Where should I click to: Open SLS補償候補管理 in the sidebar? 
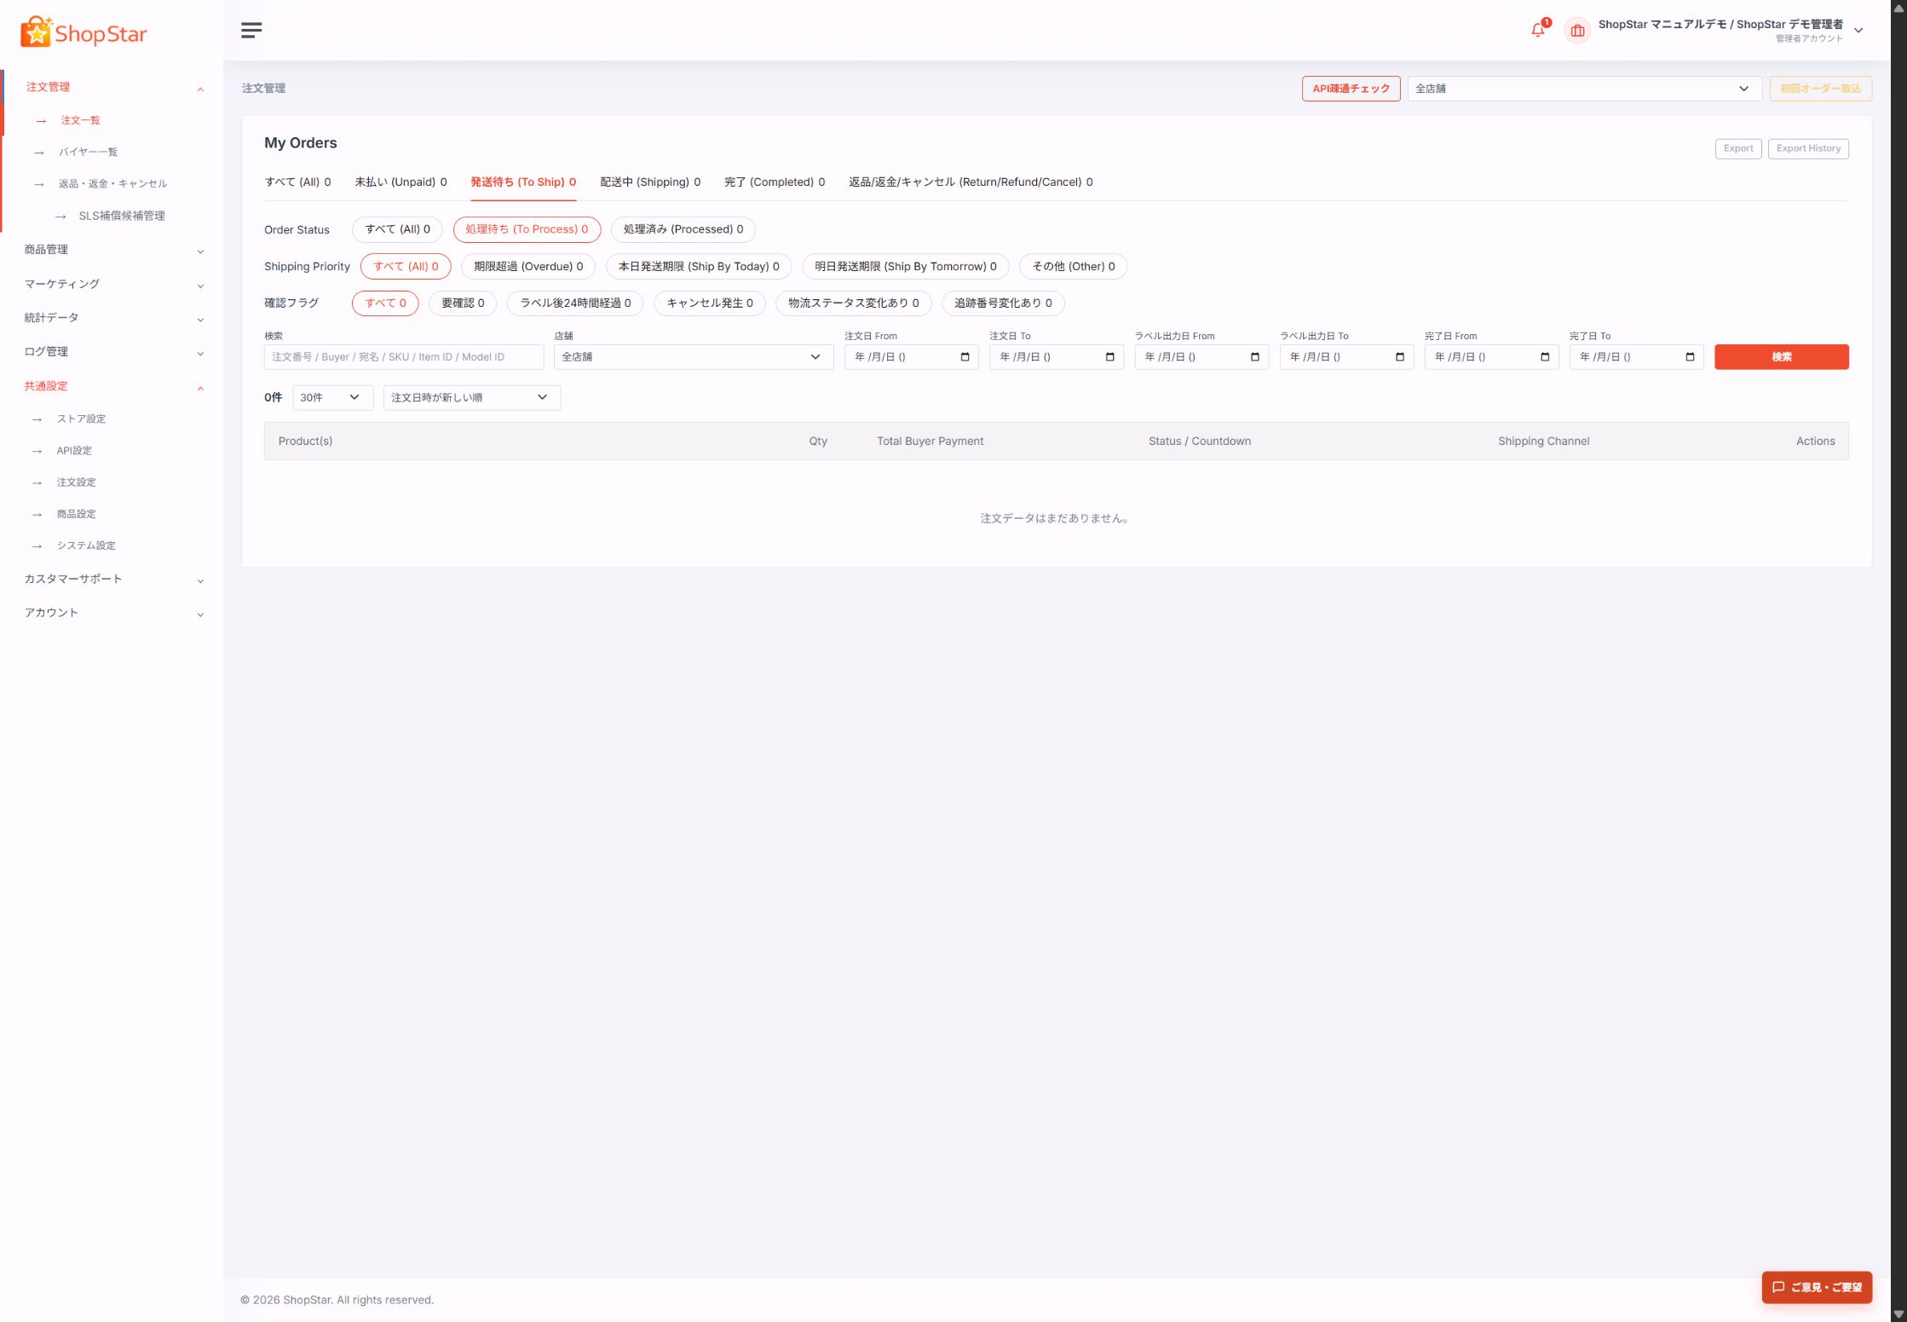pyautogui.click(x=122, y=216)
